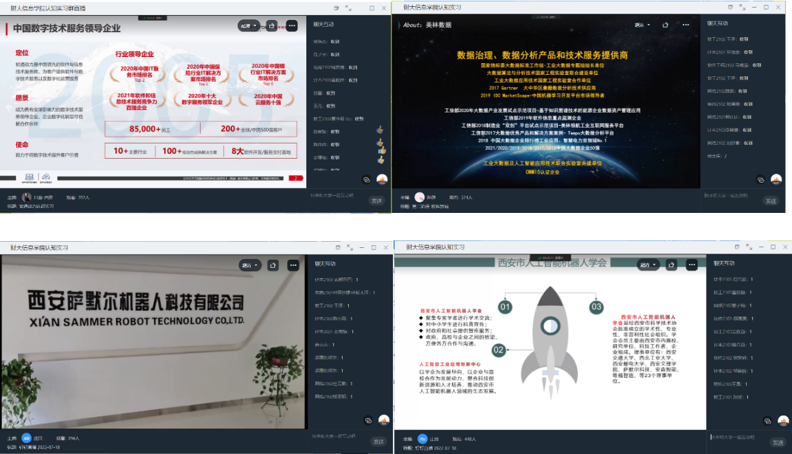
Task: Click share icon on 西安市人工智能机器人学会 stream
Action: click(671, 264)
